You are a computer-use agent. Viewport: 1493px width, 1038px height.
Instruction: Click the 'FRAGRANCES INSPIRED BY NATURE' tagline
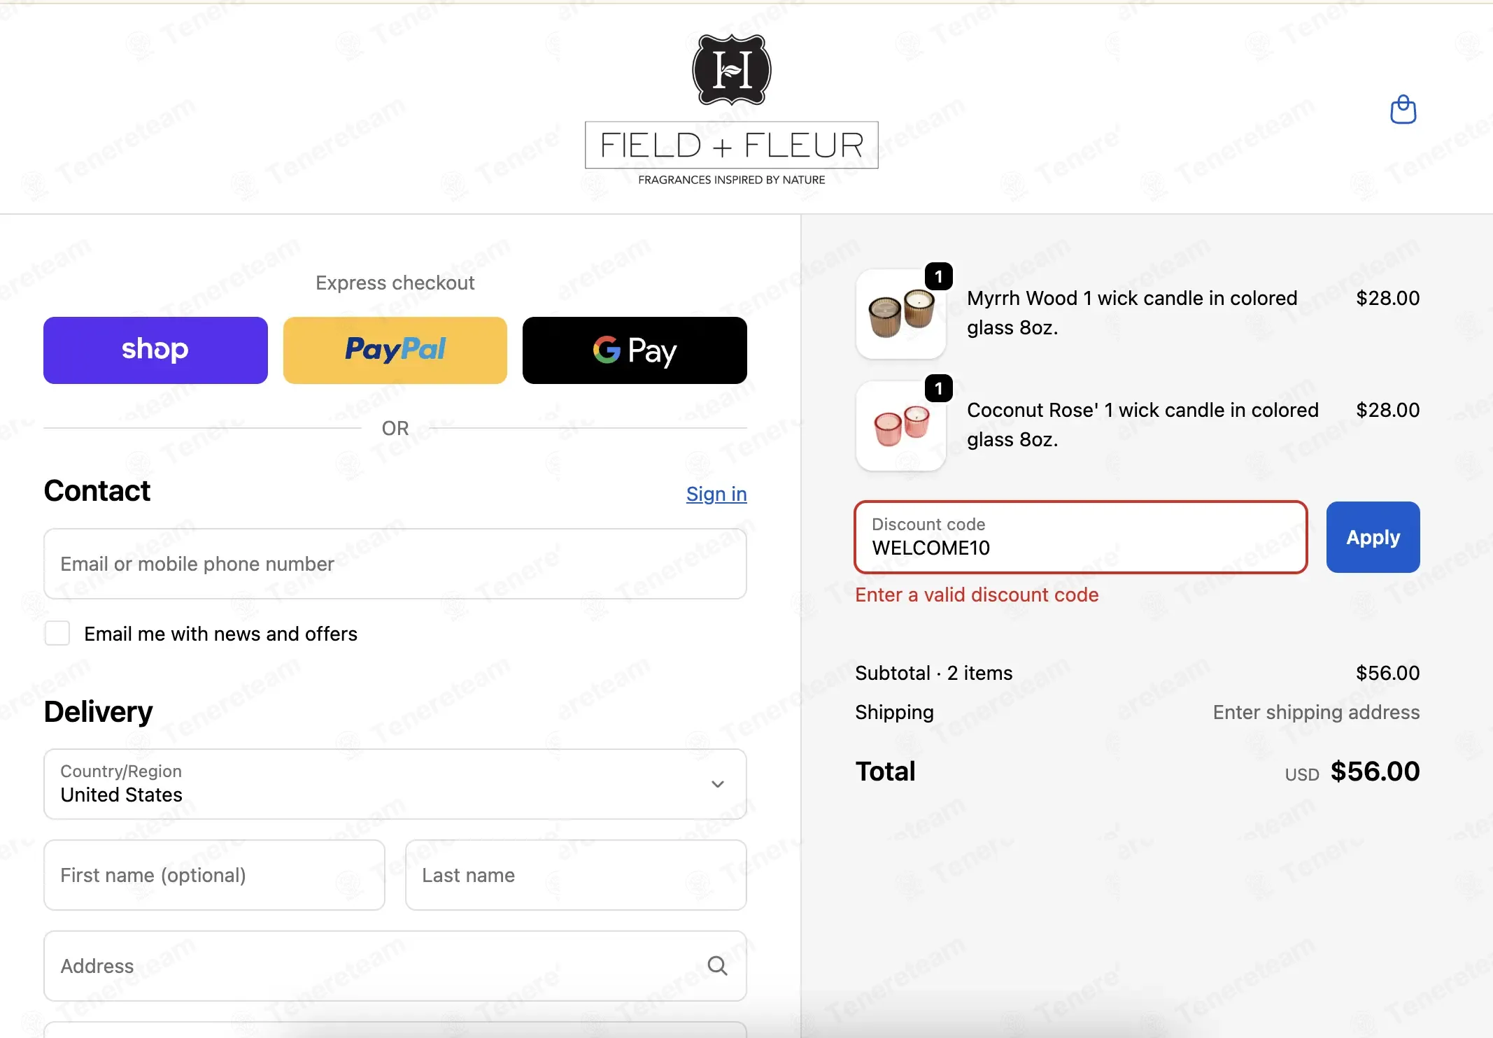pyautogui.click(x=731, y=180)
